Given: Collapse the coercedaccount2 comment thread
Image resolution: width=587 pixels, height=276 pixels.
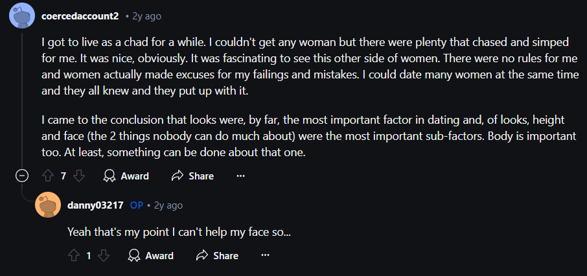Looking at the screenshot, I should point(21,176).
